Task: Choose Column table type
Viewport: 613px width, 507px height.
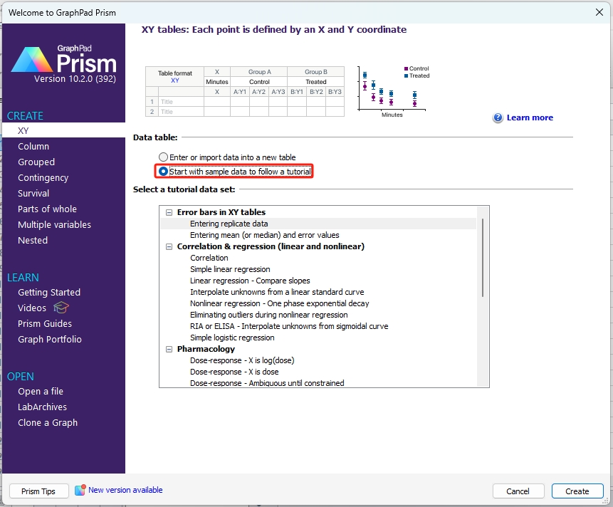Action: [33, 146]
